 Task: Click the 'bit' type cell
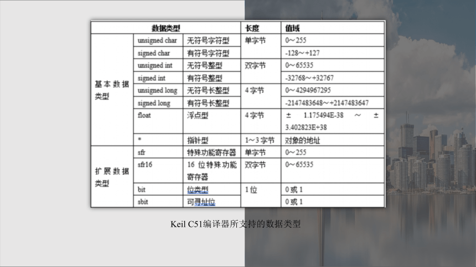[x=158, y=190]
